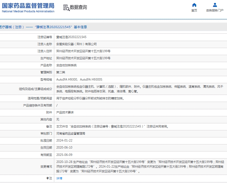Click model value AutoIFA H9300、AutoIFA H9300S

pyautogui.click(x=79, y=79)
